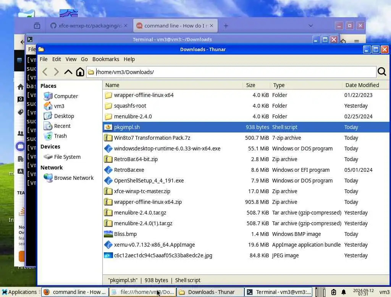Click the Bliss.bmp image thumbnail

point(108,234)
